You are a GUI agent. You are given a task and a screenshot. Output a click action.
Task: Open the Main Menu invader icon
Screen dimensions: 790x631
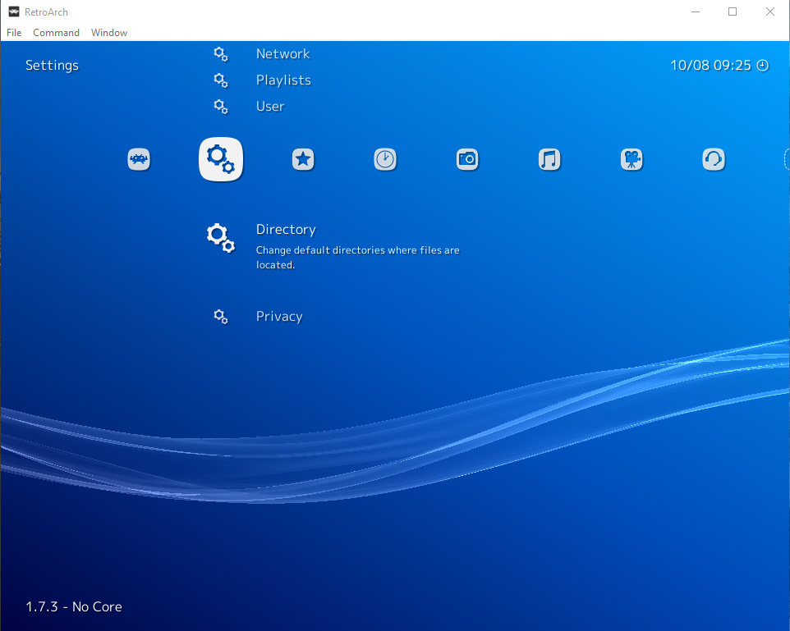[139, 159]
